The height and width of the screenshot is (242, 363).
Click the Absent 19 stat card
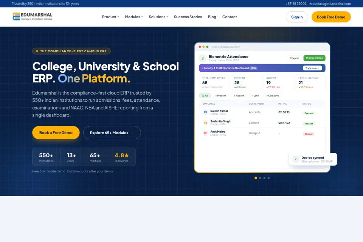278,82
